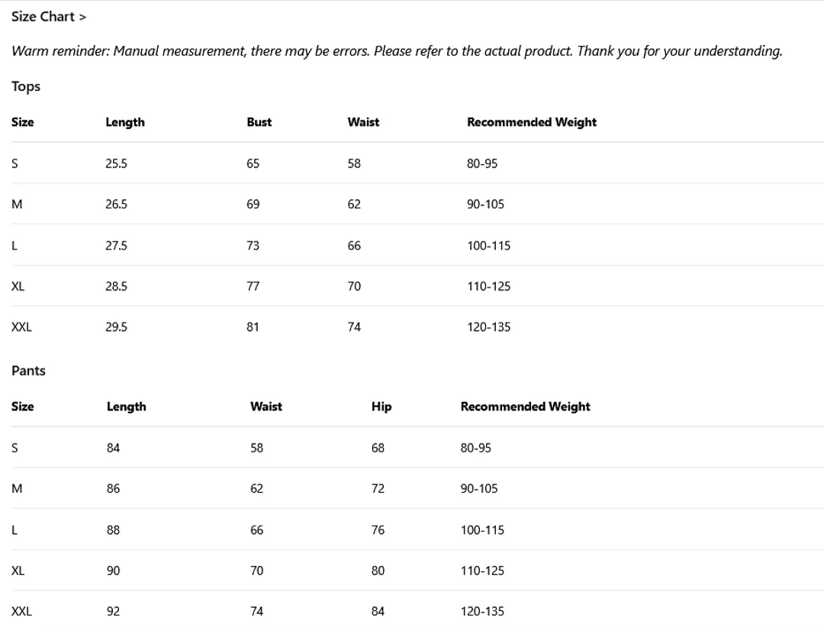The image size is (824, 627).
Task: Click Pants XXL length value 92
Action: 113,611
